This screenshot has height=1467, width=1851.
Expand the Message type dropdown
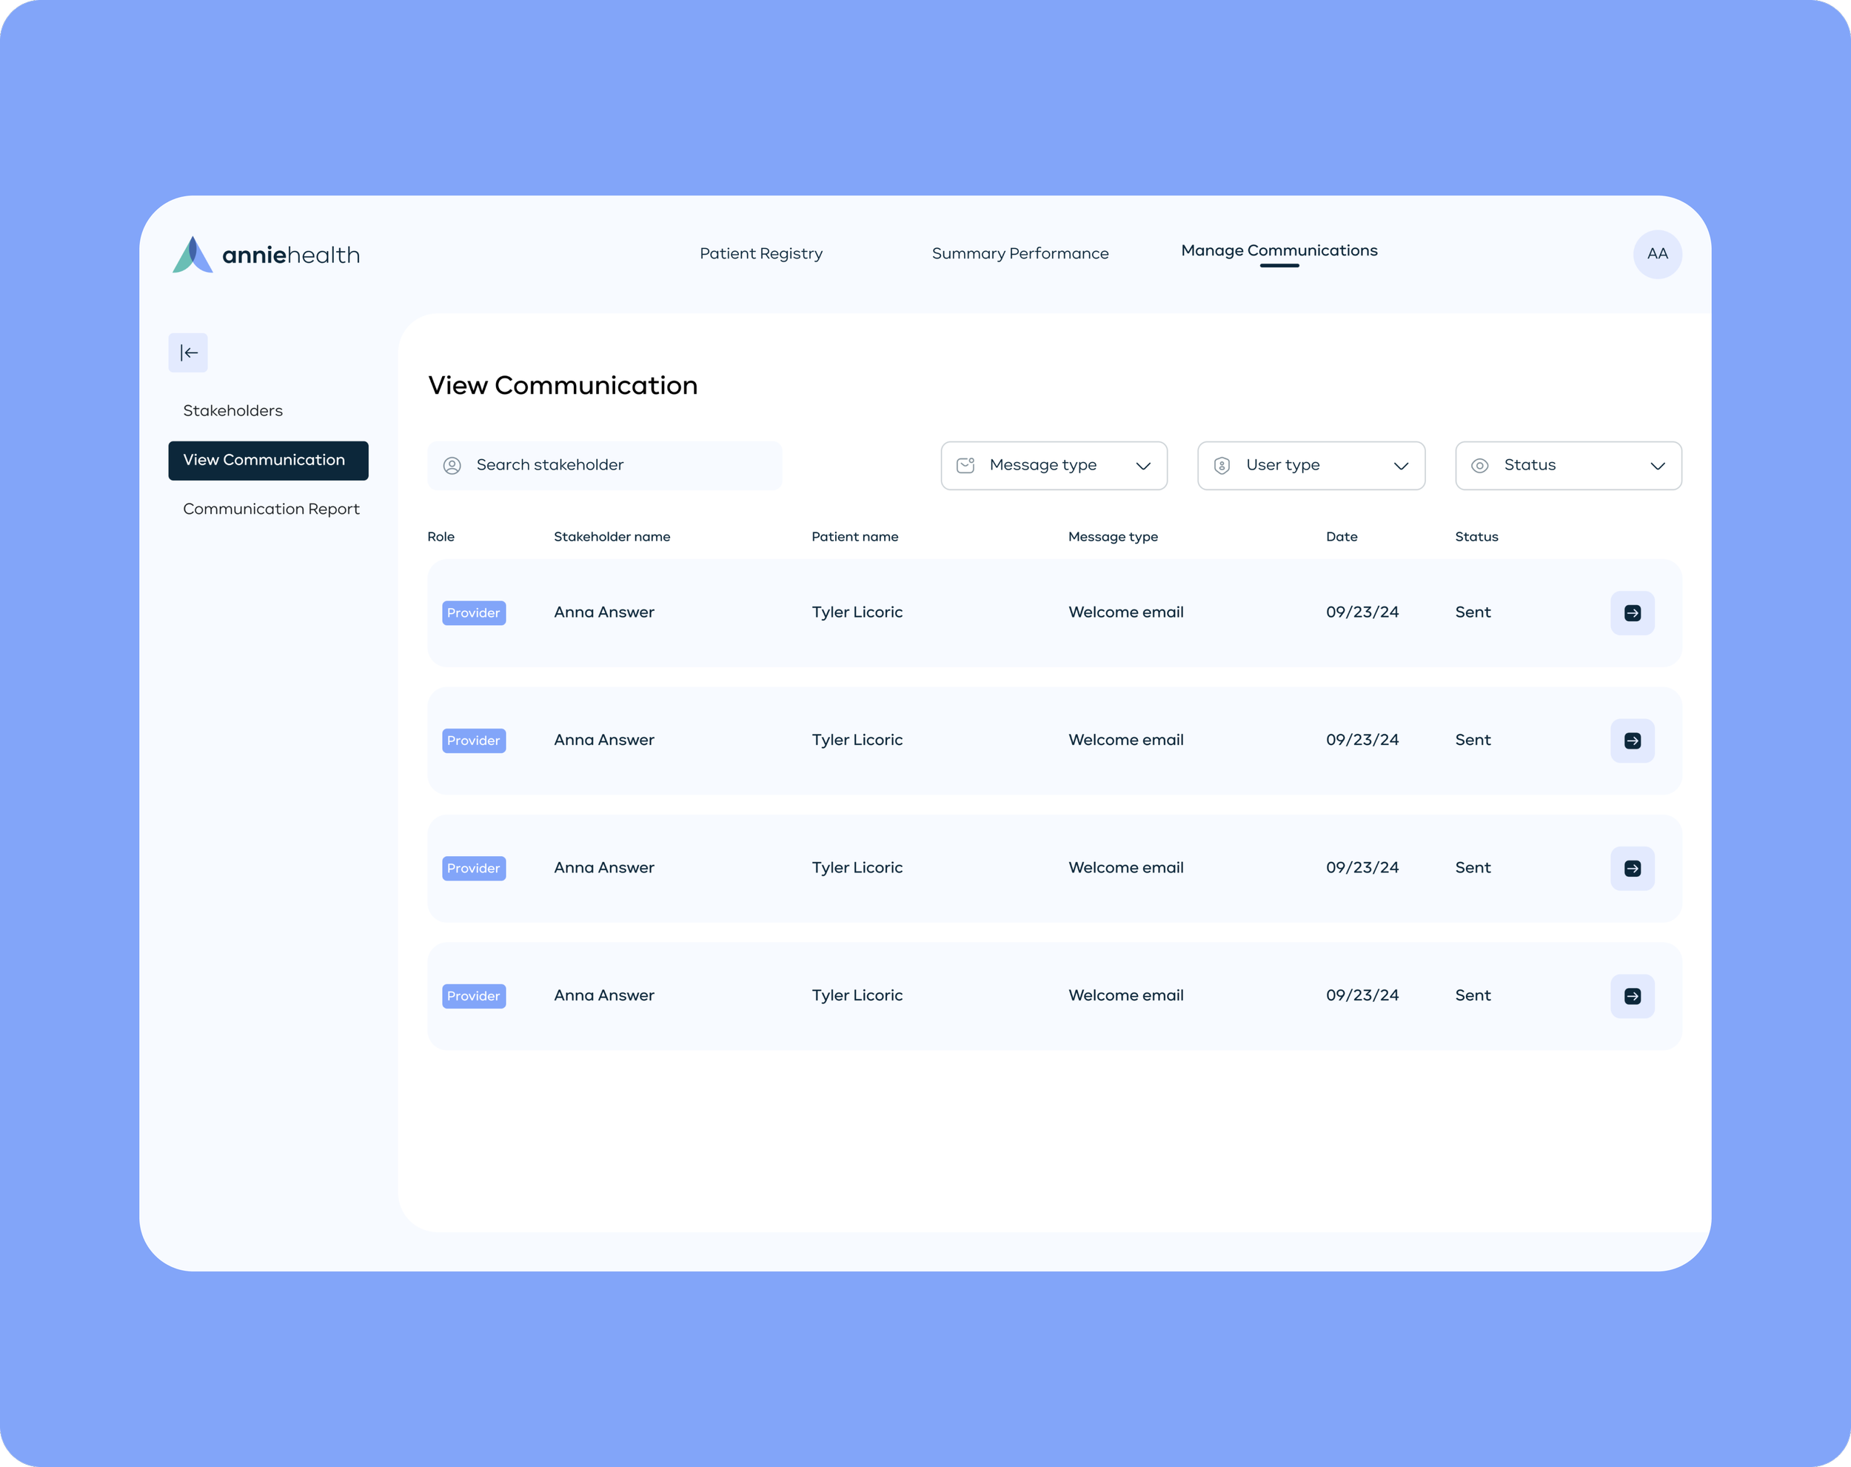(1054, 466)
